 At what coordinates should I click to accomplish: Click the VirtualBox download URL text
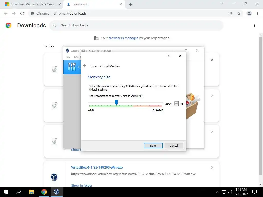pos(134,174)
